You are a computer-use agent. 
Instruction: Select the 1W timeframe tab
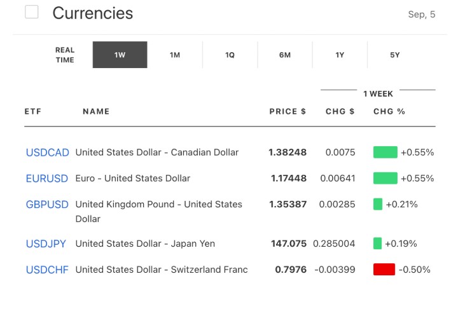120,55
